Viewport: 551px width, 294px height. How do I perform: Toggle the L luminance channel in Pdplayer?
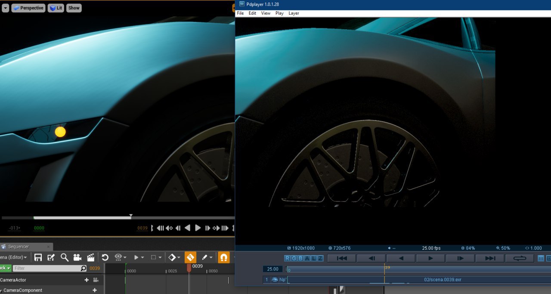point(313,258)
